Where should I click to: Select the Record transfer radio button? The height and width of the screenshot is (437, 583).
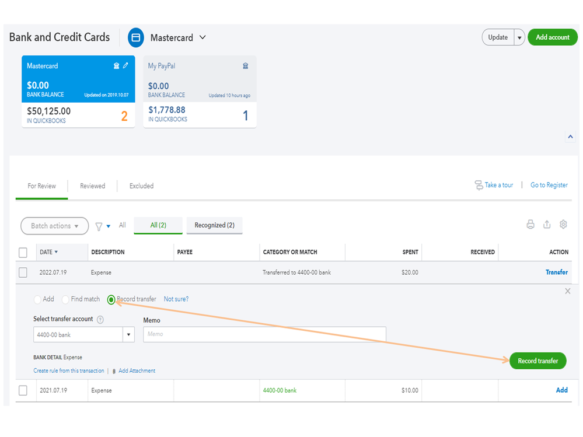pos(111,299)
